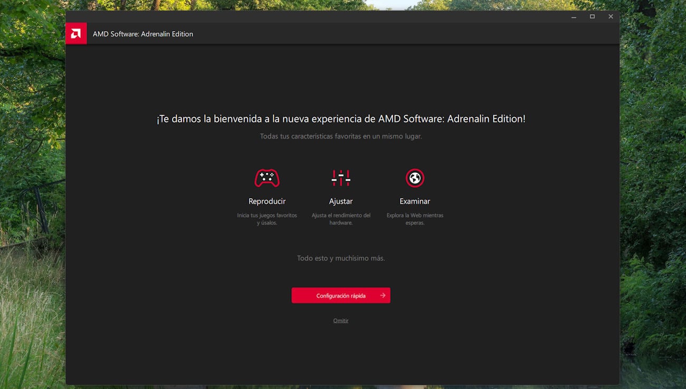Minimize the AMD Software window
686x389 pixels.
(x=574, y=17)
